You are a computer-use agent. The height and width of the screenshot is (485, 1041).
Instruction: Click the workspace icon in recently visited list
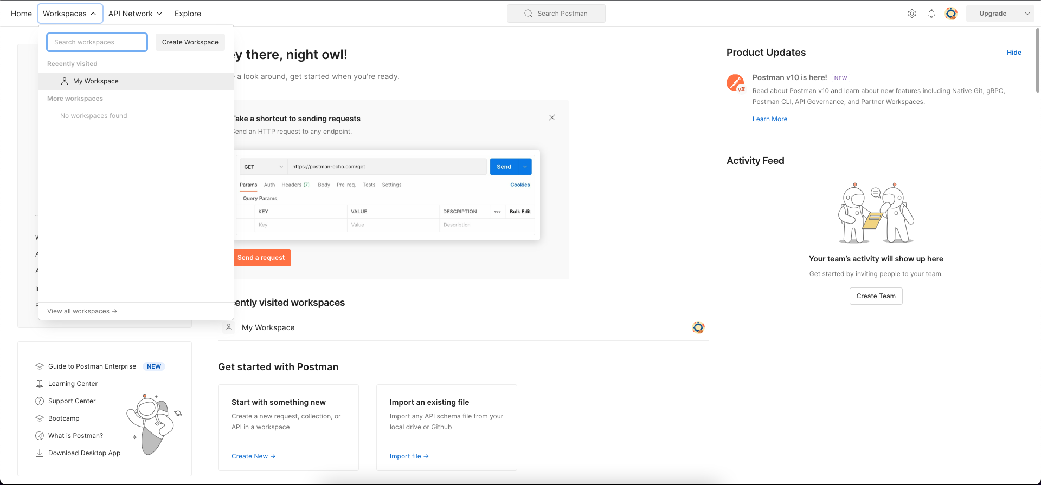click(x=229, y=327)
